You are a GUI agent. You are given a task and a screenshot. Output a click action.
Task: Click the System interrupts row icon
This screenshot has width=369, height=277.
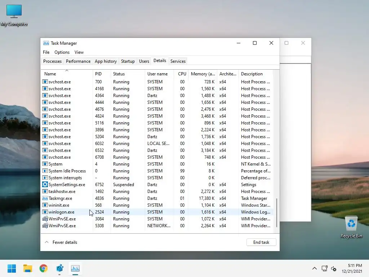tap(45, 177)
